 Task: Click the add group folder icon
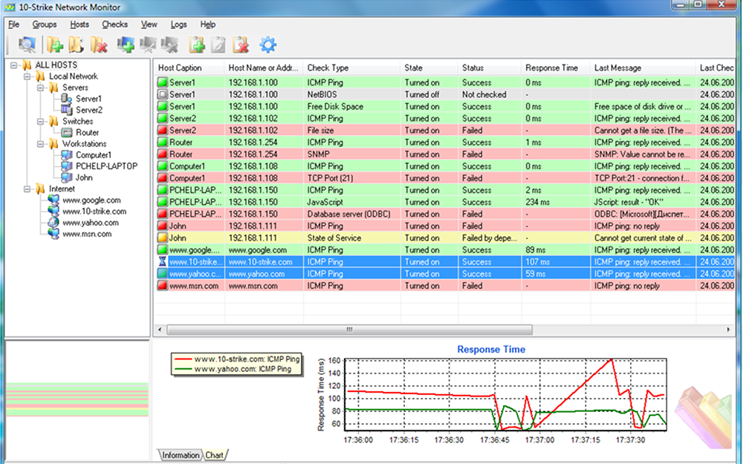(x=56, y=45)
